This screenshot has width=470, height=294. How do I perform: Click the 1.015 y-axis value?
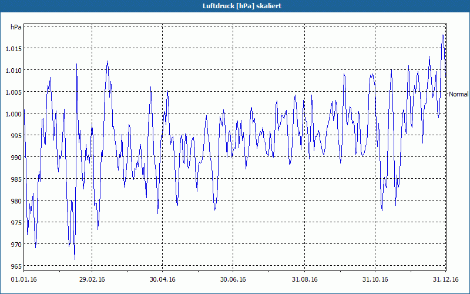pos(14,48)
